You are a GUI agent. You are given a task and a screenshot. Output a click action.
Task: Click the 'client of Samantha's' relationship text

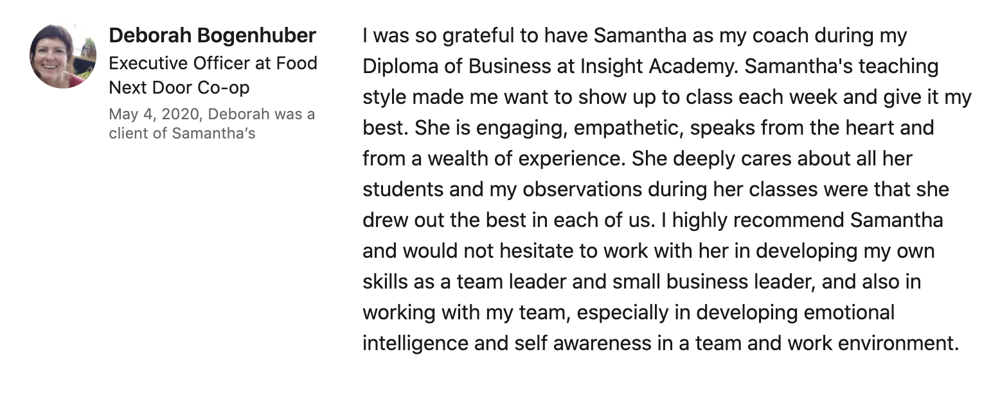pos(182,133)
